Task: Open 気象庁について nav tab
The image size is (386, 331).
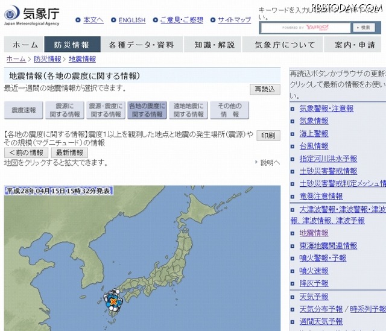Action: coord(283,45)
